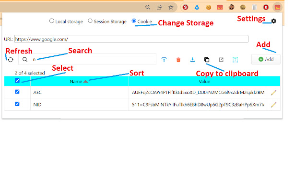Copy selected items to clipboard
This screenshot has height=191, width=307.
click(x=207, y=60)
